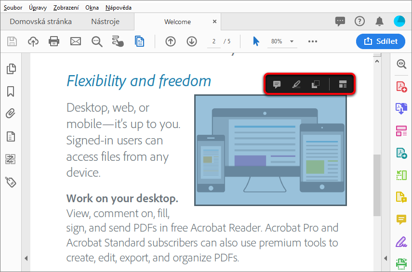The image size is (412, 272).
Task: Open the document content panel icon
Action: 11,137
